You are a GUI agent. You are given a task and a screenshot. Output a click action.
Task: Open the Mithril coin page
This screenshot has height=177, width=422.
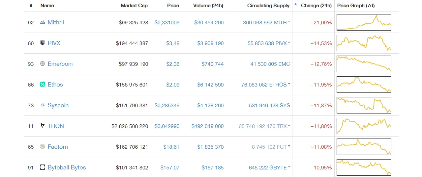tap(56, 22)
